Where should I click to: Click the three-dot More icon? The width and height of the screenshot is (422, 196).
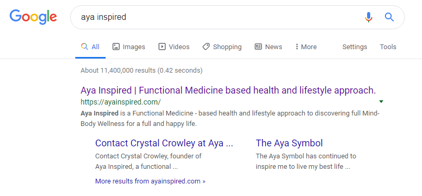click(296, 47)
